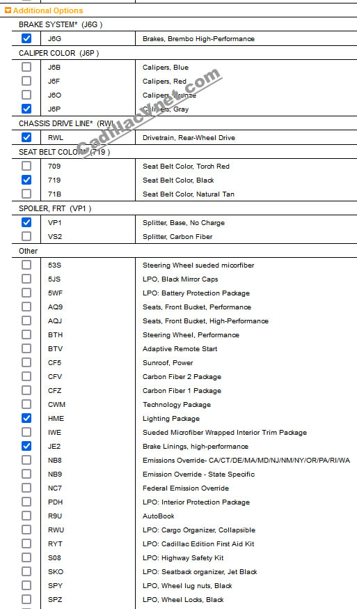Select the 71B Natural Tan seat belt
The width and height of the screenshot is (357, 609).
(26, 194)
